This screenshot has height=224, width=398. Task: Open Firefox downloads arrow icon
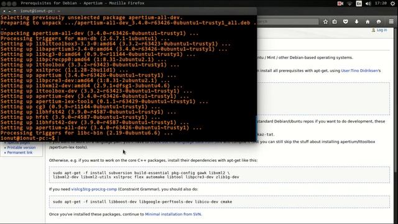[x=356, y=22]
